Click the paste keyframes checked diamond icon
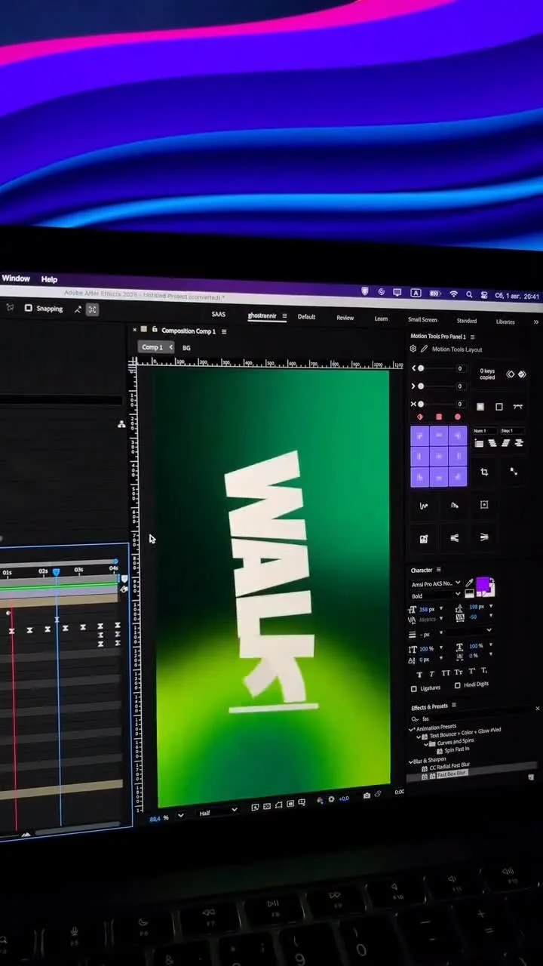543x966 pixels. [x=523, y=374]
